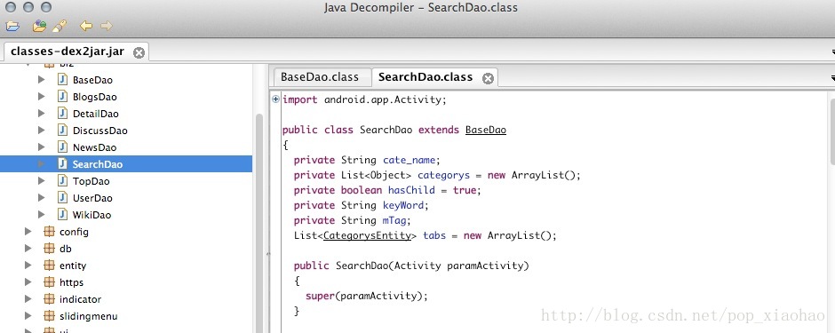This screenshot has width=835, height=333.
Task: Follow the underlined BaseDao superclass link
Action: tap(485, 130)
